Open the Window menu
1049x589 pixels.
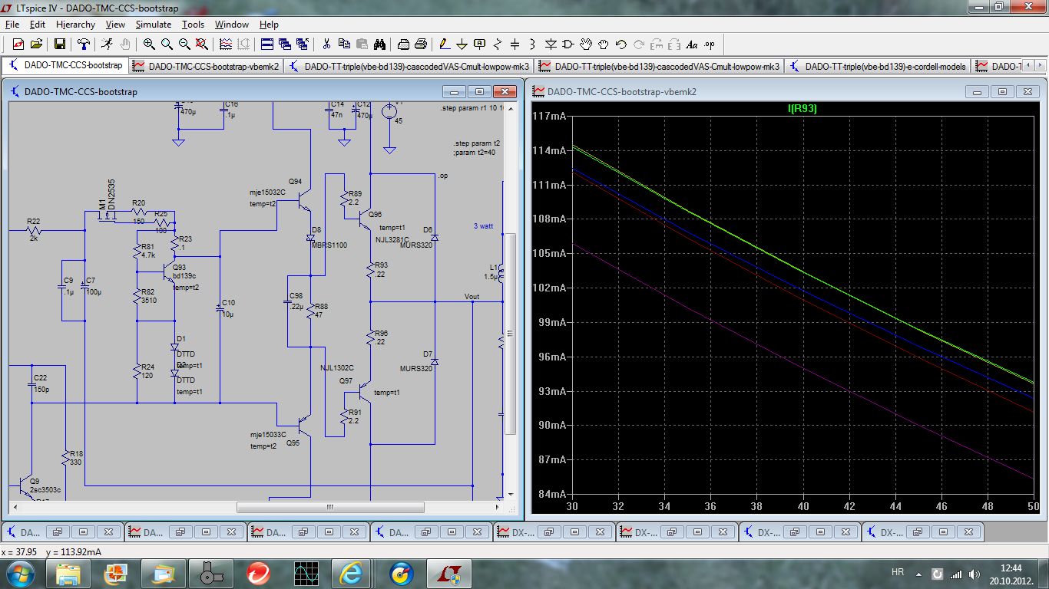[231, 25]
